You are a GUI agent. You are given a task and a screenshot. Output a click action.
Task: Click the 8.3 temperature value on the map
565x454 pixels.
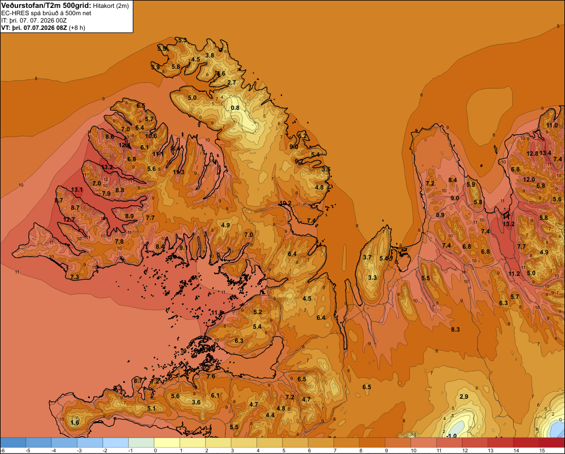coord(455,329)
